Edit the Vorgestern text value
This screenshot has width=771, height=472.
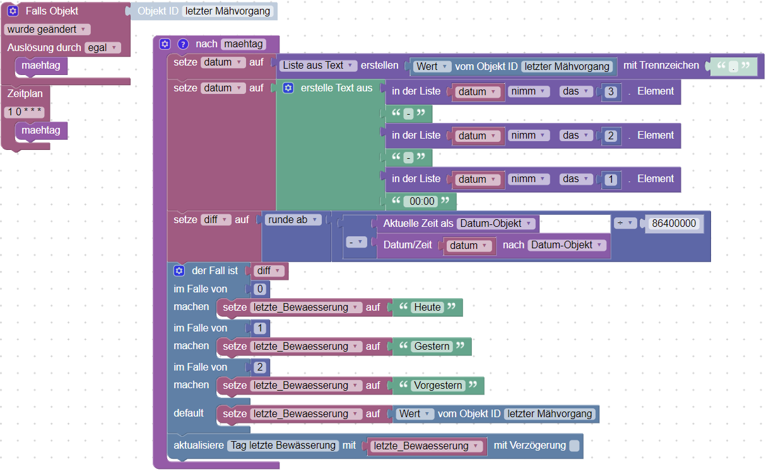pos(438,386)
